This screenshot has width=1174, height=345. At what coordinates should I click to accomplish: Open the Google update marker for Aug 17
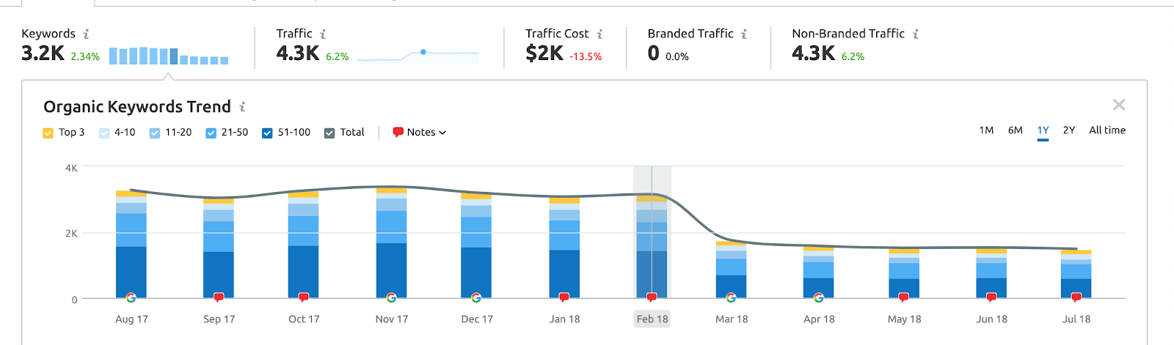[131, 297]
